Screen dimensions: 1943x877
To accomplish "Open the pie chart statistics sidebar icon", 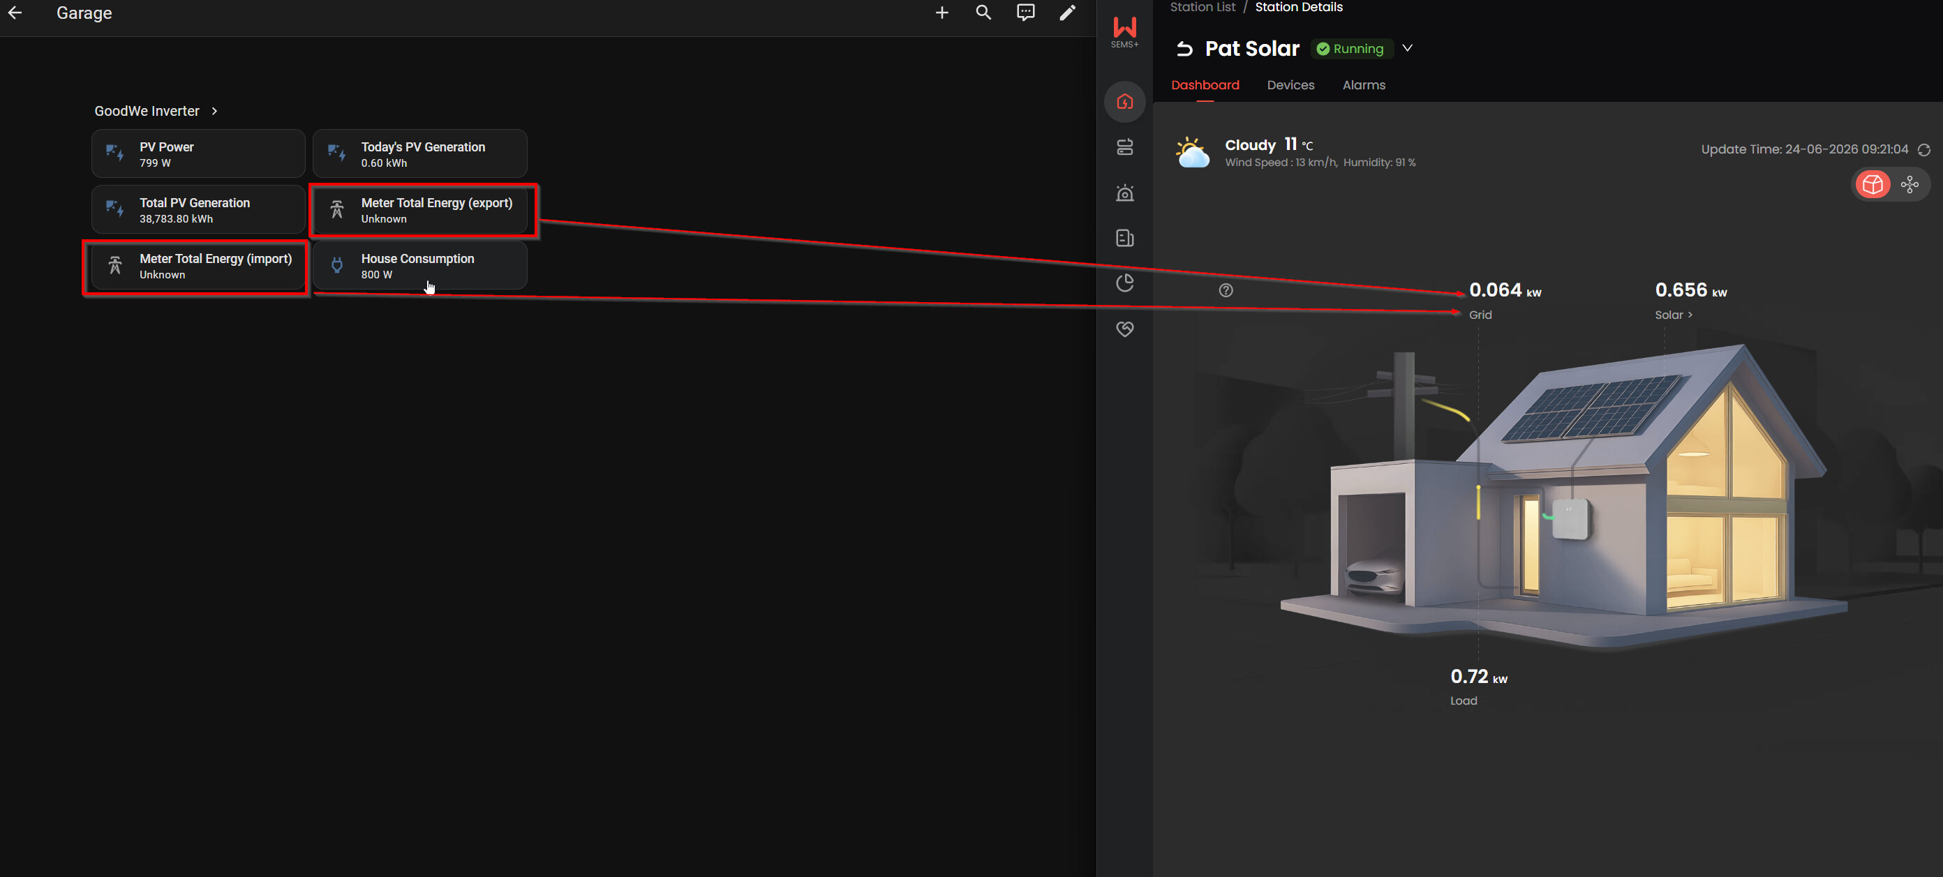I will point(1124,283).
